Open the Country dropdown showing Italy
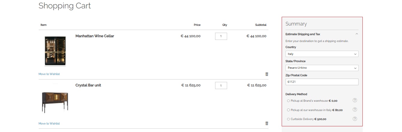Viewport: 402px width, 132px height. (322, 54)
